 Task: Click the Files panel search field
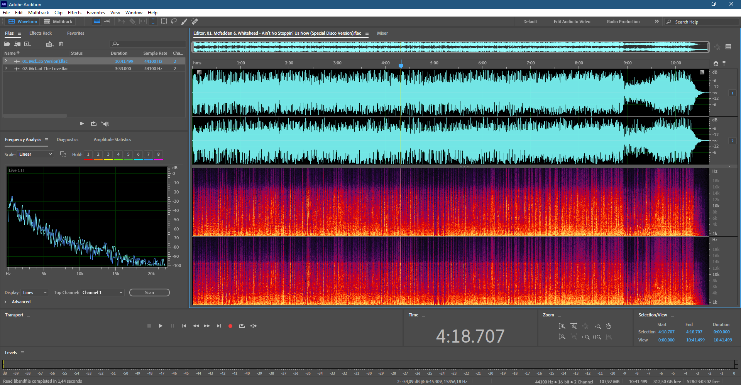147,44
